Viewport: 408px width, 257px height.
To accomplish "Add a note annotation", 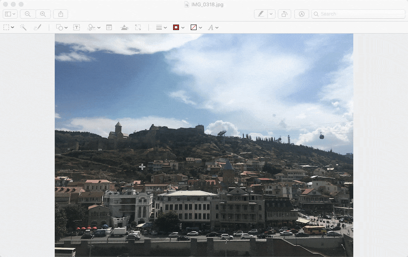I will coord(109,27).
